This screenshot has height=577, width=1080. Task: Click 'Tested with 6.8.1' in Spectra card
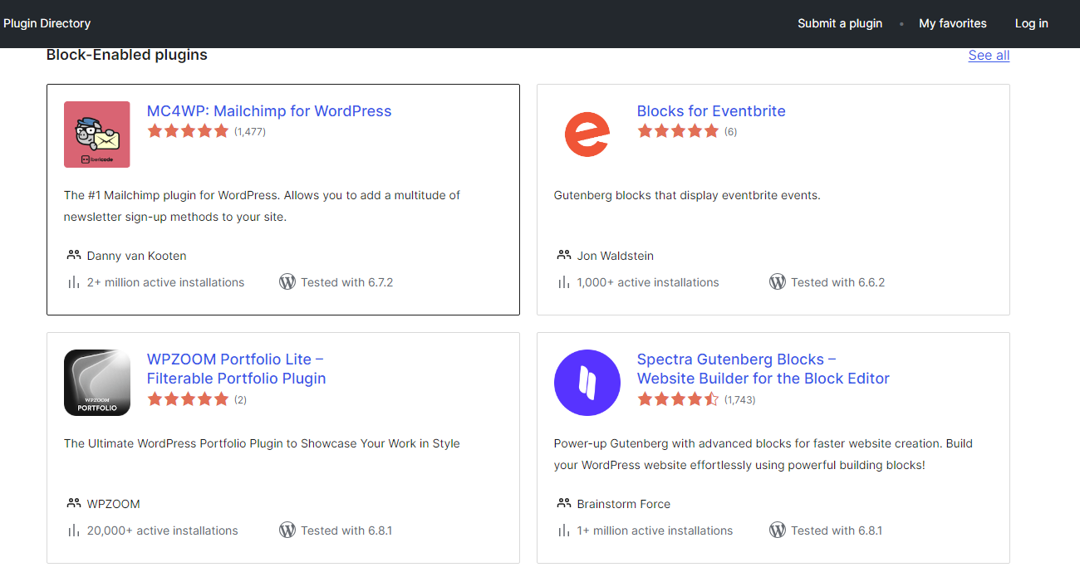[837, 531]
